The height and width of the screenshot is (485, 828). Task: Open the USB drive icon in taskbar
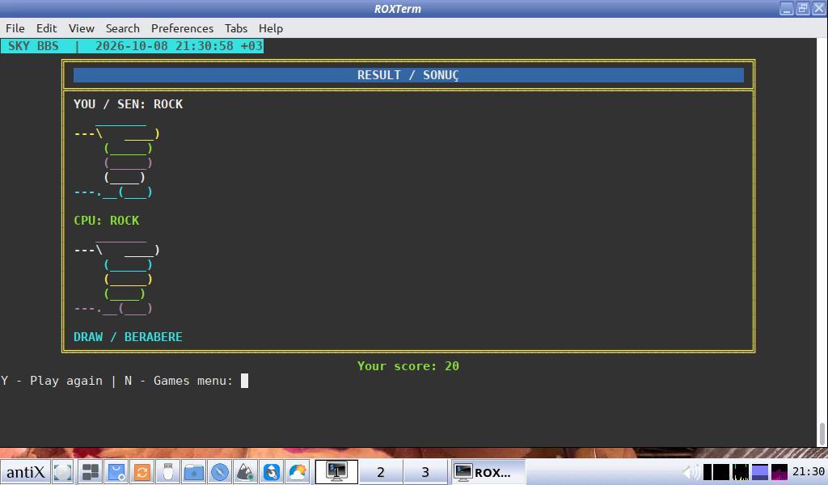168,472
